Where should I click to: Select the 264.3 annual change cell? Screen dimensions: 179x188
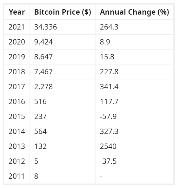point(135,27)
